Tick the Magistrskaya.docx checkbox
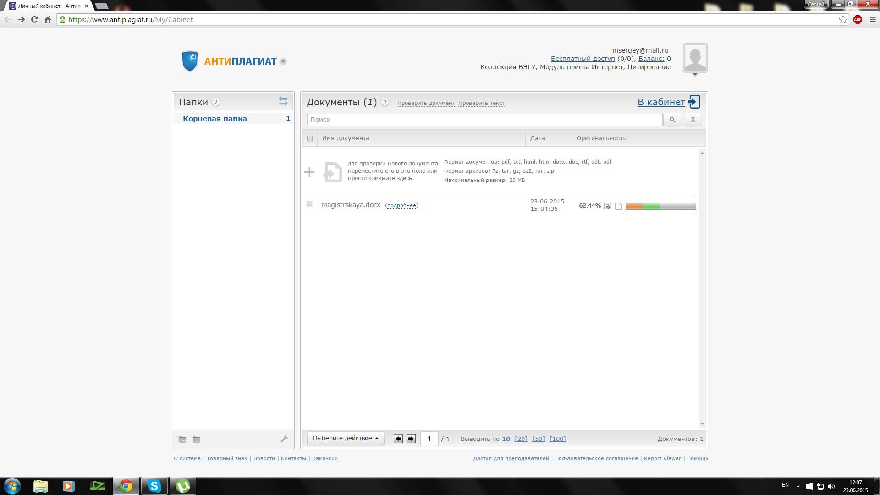The width and height of the screenshot is (880, 495). [309, 204]
